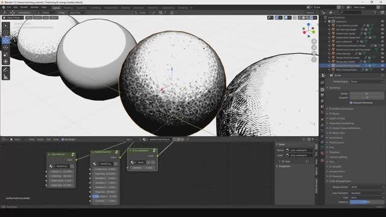Screen dimensions: 386x217
Task: Open the Window menu
Action: (x=34, y=7)
